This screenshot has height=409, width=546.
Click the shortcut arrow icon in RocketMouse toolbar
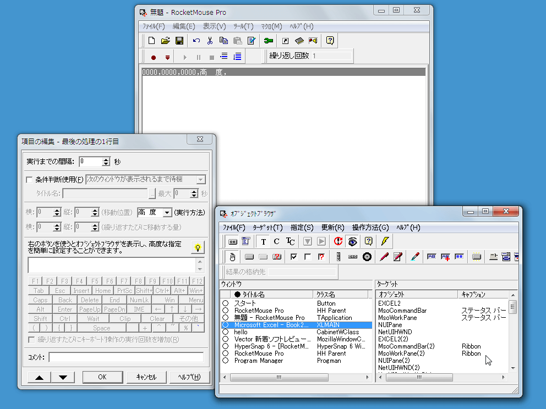point(285,41)
